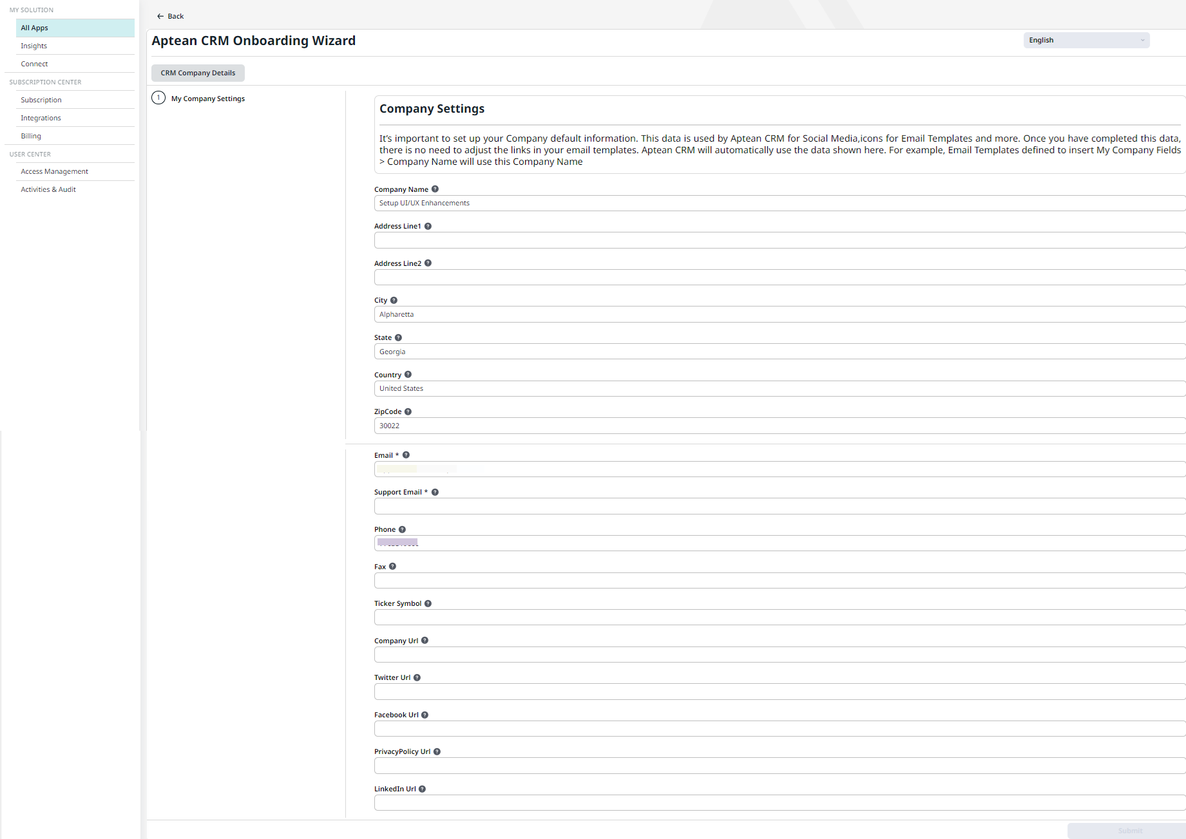1186x839 pixels.
Task: Click the Fax input field
Action: pyautogui.click(x=780, y=581)
